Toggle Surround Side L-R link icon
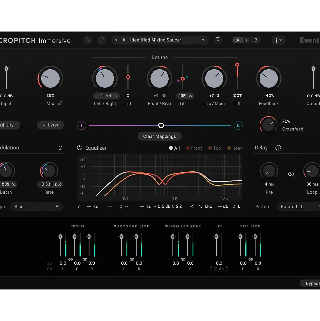The image size is (320, 321). (132, 259)
